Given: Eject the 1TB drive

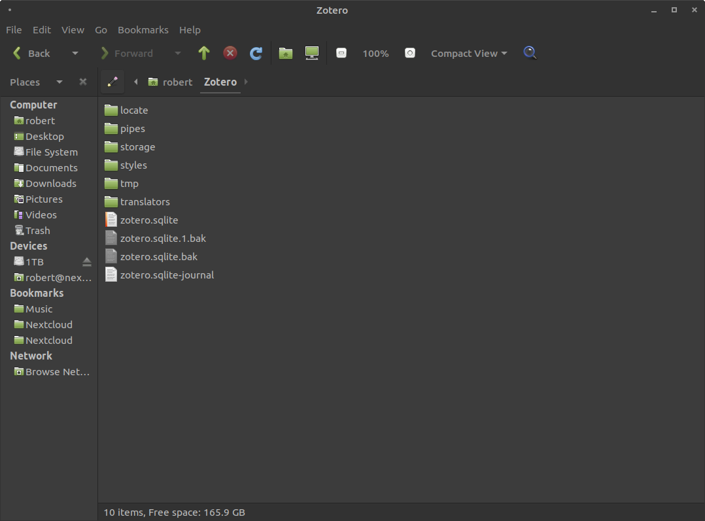Looking at the screenshot, I should point(87,261).
